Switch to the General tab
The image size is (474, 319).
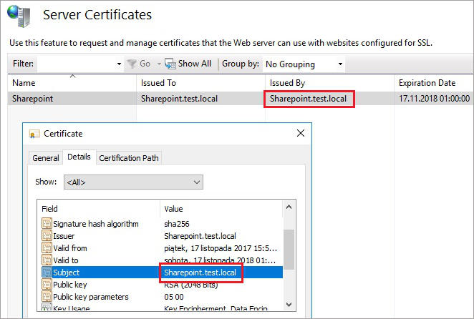click(46, 158)
